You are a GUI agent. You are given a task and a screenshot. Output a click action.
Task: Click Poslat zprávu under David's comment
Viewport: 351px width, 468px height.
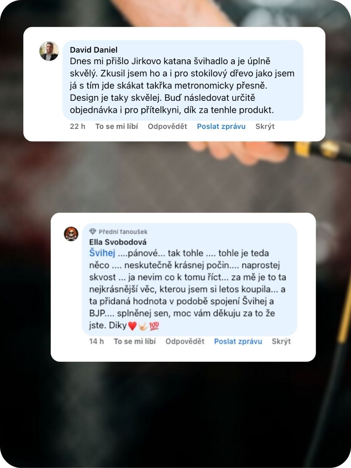tap(221, 127)
